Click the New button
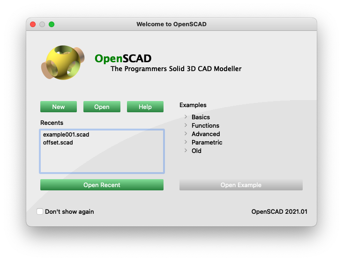The width and height of the screenshot is (343, 261). (x=59, y=107)
